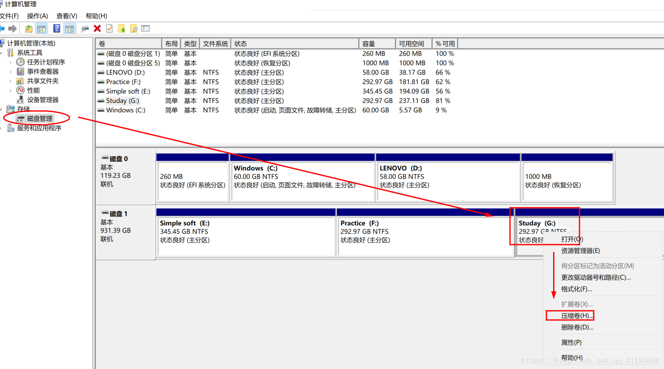The width and height of the screenshot is (664, 369).
Task: Select 事件查看器 in the tree
Action: point(43,72)
